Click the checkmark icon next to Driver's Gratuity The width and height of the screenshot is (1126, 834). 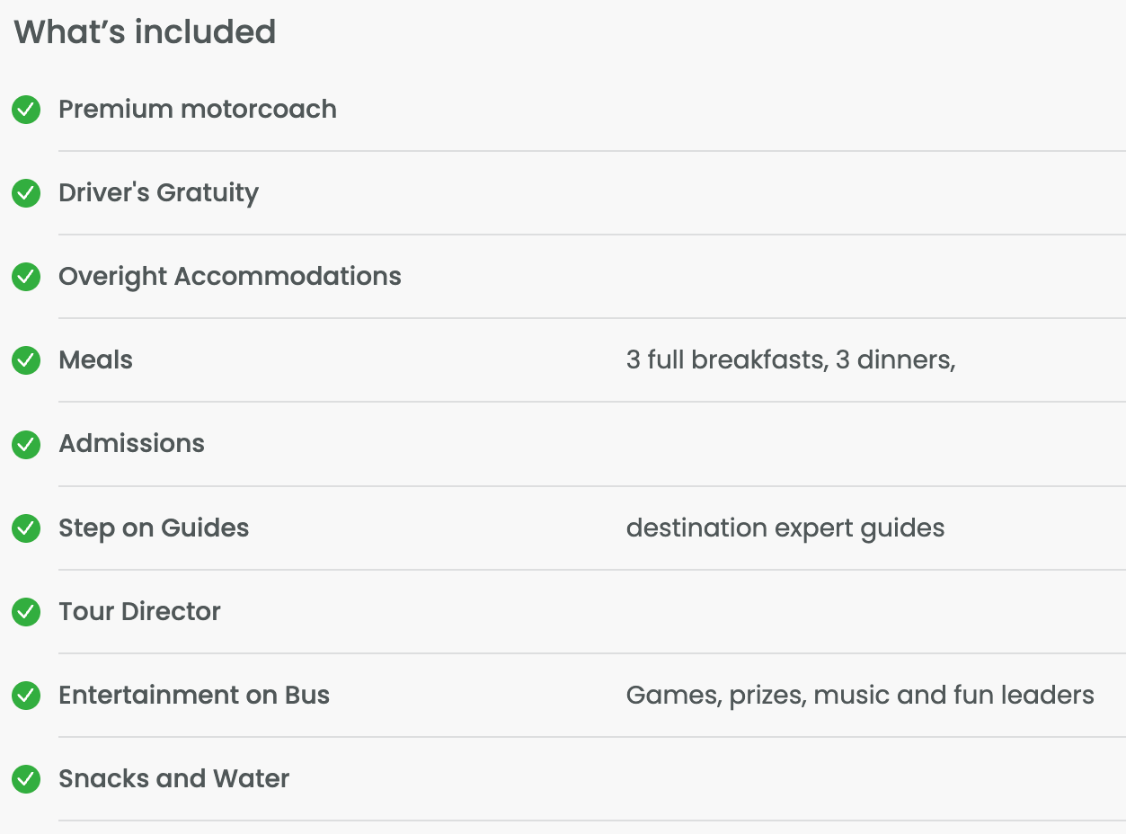26,193
